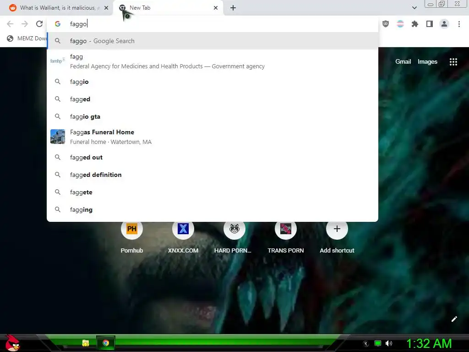Pick the 'faggio gta' search suggestion

(213, 116)
